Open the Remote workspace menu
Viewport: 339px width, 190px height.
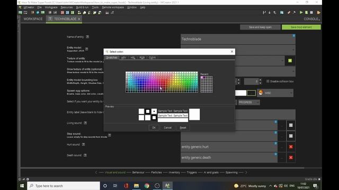coord(113,7)
